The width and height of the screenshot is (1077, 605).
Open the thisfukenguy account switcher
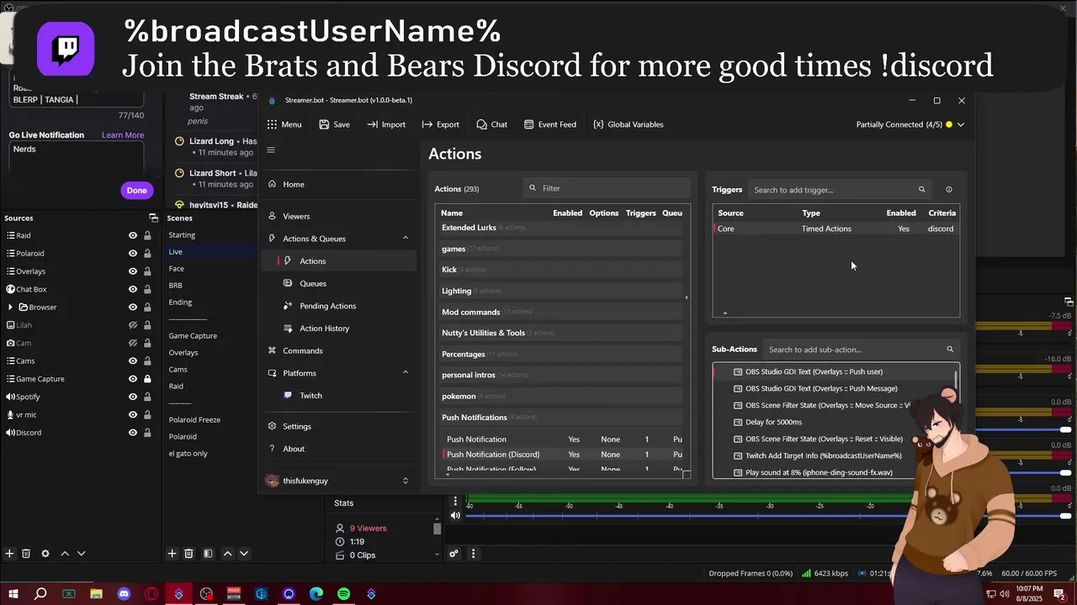[337, 481]
